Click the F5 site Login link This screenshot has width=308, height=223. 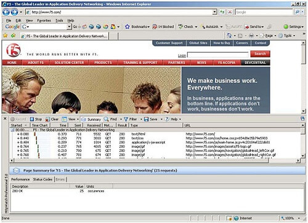pyautogui.click(x=182, y=55)
